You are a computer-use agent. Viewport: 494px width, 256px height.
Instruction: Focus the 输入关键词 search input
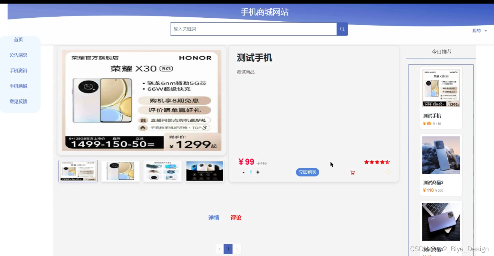pyautogui.click(x=253, y=29)
